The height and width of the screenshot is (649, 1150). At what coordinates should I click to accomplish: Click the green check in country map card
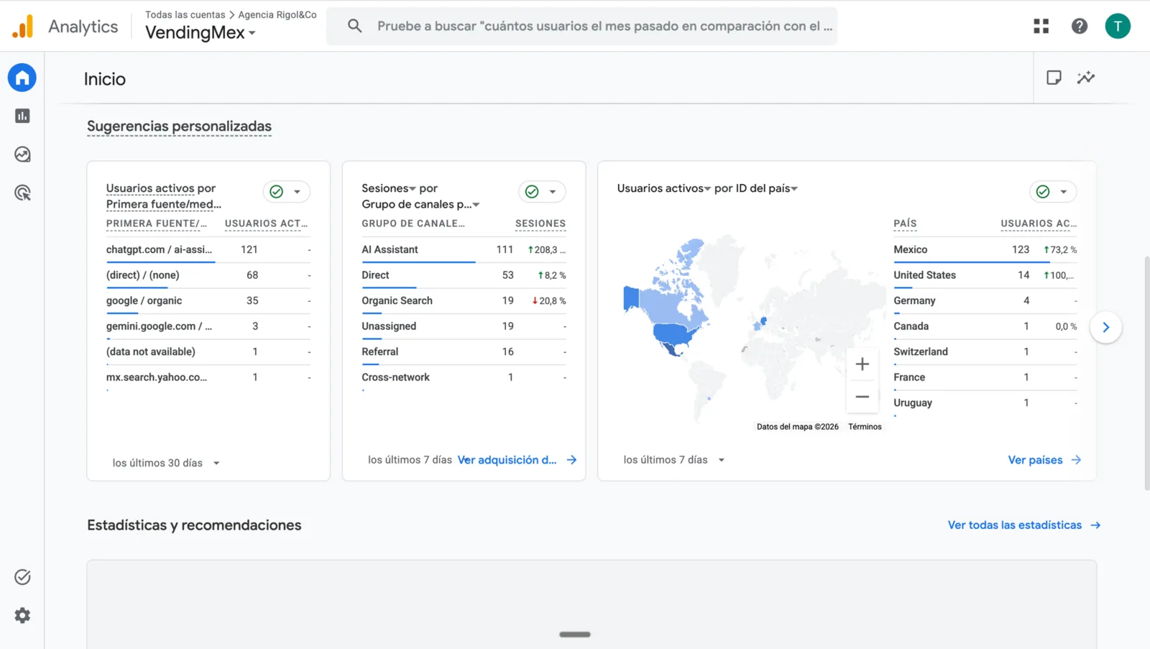pos(1043,192)
